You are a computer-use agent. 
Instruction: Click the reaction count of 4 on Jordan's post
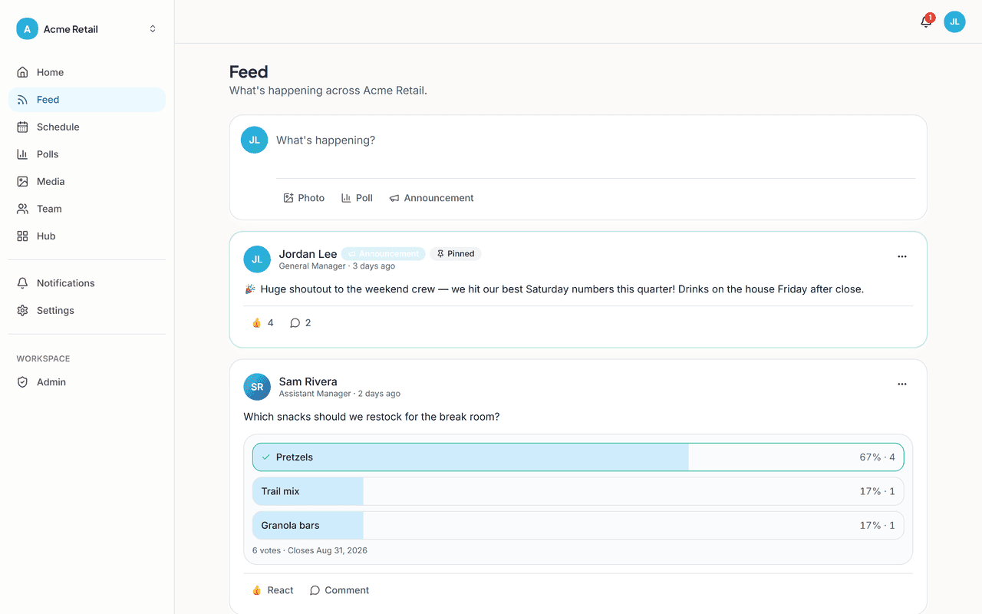262,323
